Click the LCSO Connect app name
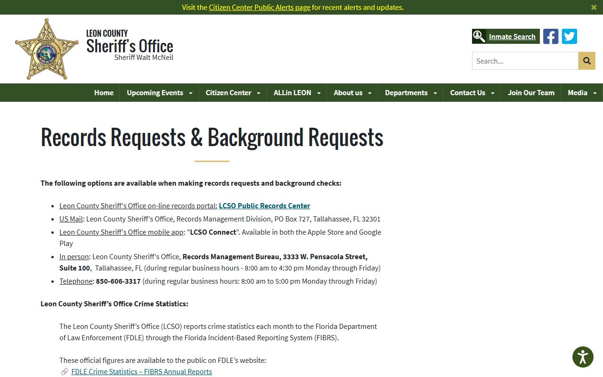This screenshot has height=377, width=603. point(213,232)
